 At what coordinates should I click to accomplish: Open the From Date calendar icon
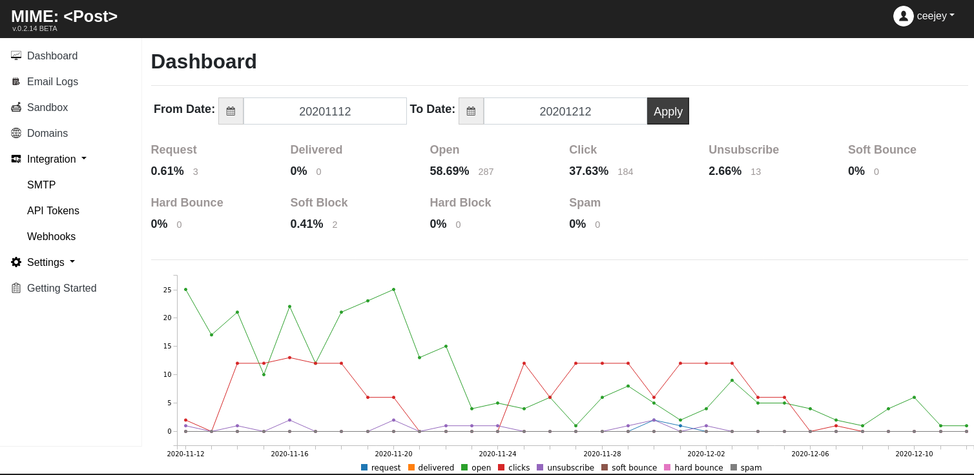pyautogui.click(x=231, y=111)
